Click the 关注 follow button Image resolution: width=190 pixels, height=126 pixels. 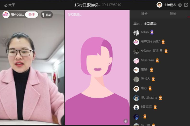31,14
